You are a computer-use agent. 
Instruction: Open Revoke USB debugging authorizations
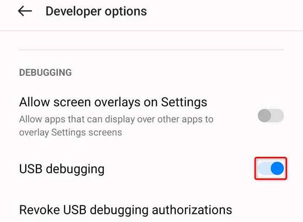pos(126,210)
